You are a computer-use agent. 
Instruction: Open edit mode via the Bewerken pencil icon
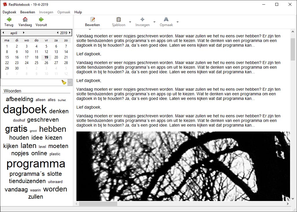click(x=92, y=20)
